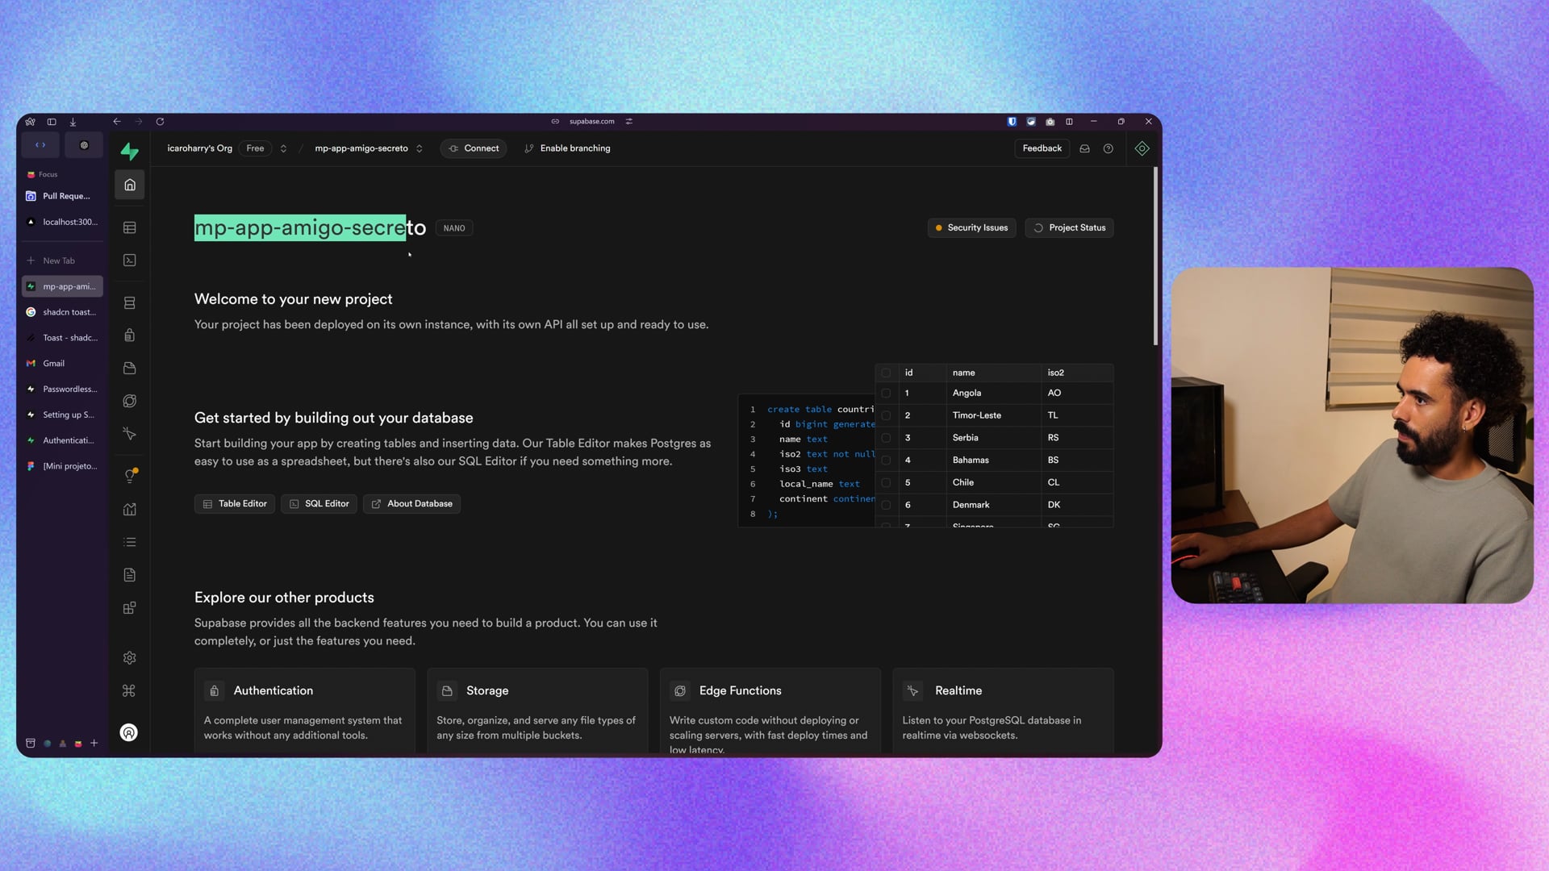The width and height of the screenshot is (1549, 871).
Task: Toggle the header select-all checkbox
Action: 886,373
